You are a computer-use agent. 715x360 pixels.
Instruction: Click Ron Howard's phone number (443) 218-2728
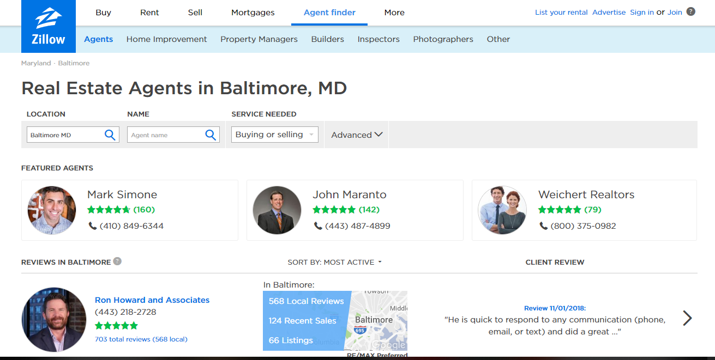[x=125, y=313]
